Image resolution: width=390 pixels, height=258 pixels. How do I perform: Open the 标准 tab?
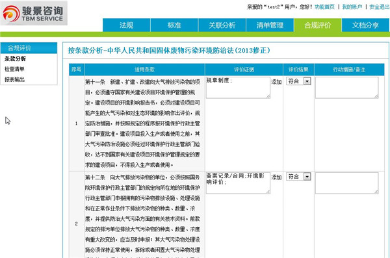174,25
